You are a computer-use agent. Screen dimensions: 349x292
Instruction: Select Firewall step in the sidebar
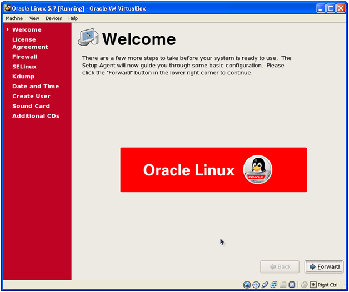click(24, 57)
